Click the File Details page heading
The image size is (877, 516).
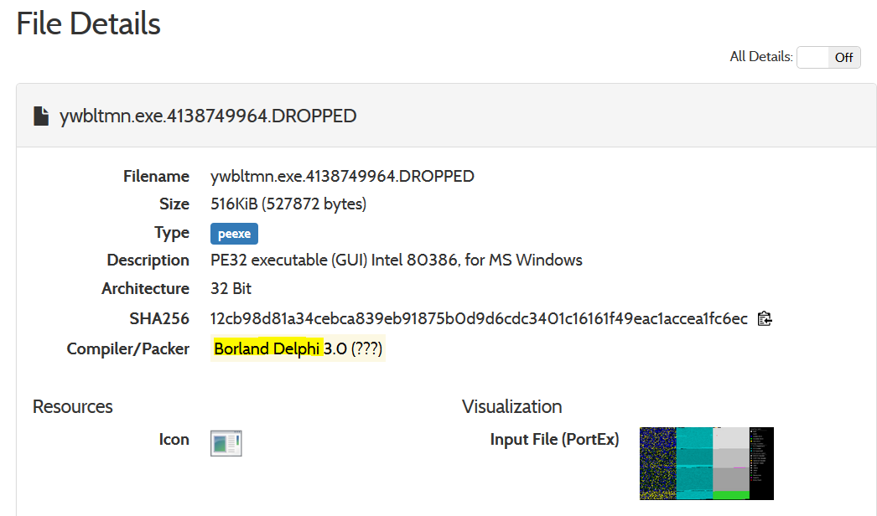coord(88,23)
